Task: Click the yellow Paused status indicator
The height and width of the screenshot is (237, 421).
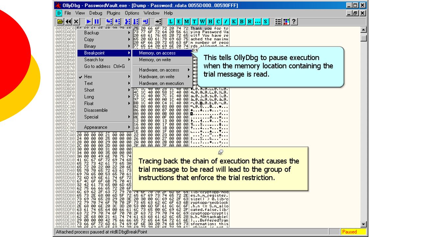Action: (354, 232)
